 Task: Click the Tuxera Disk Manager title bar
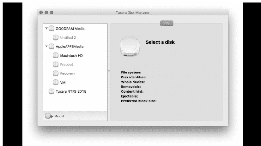pyautogui.click(x=133, y=12)
